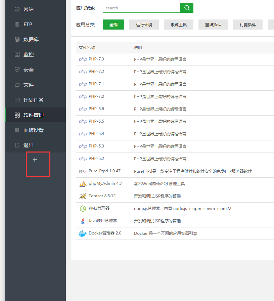Click the phpMyAdmin sailboat icon

pyautogui.click(x=83, y=184)
